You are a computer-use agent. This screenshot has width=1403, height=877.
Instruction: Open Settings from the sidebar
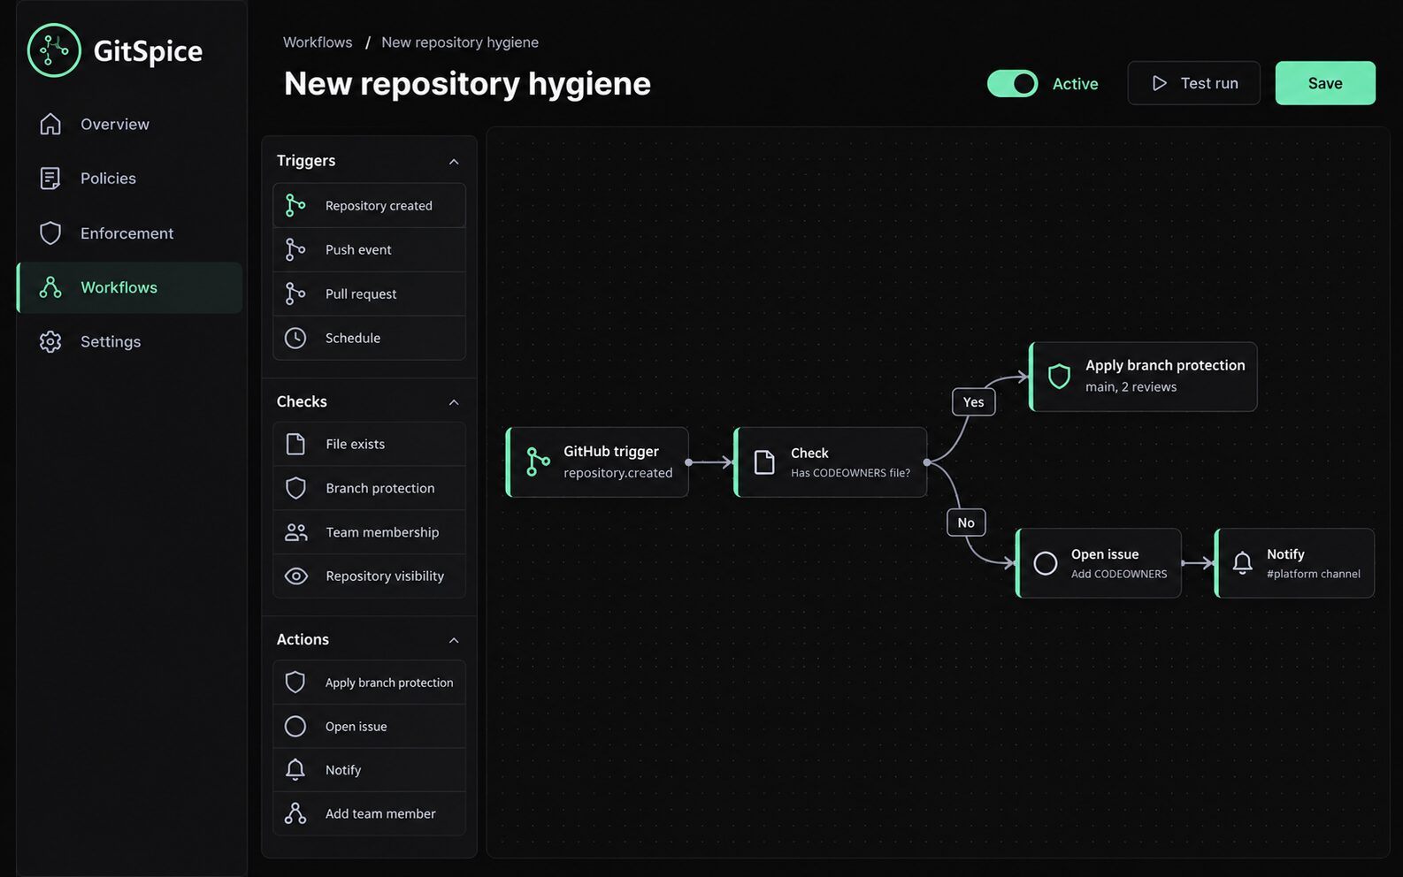tap(129, 341)
